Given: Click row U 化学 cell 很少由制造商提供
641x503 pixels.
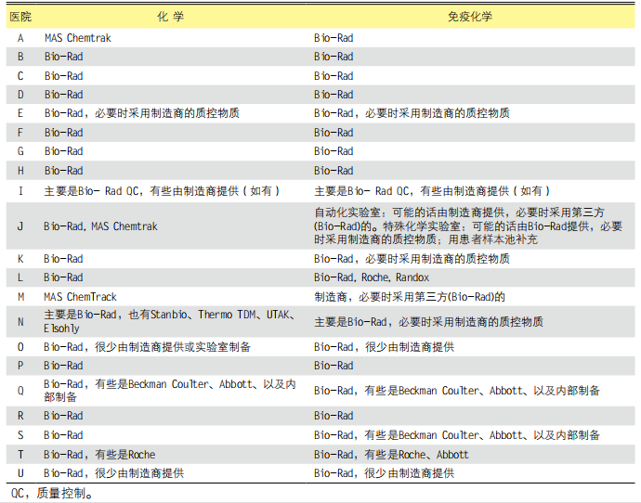Looking at the screenshot, I should pos(114,473).
